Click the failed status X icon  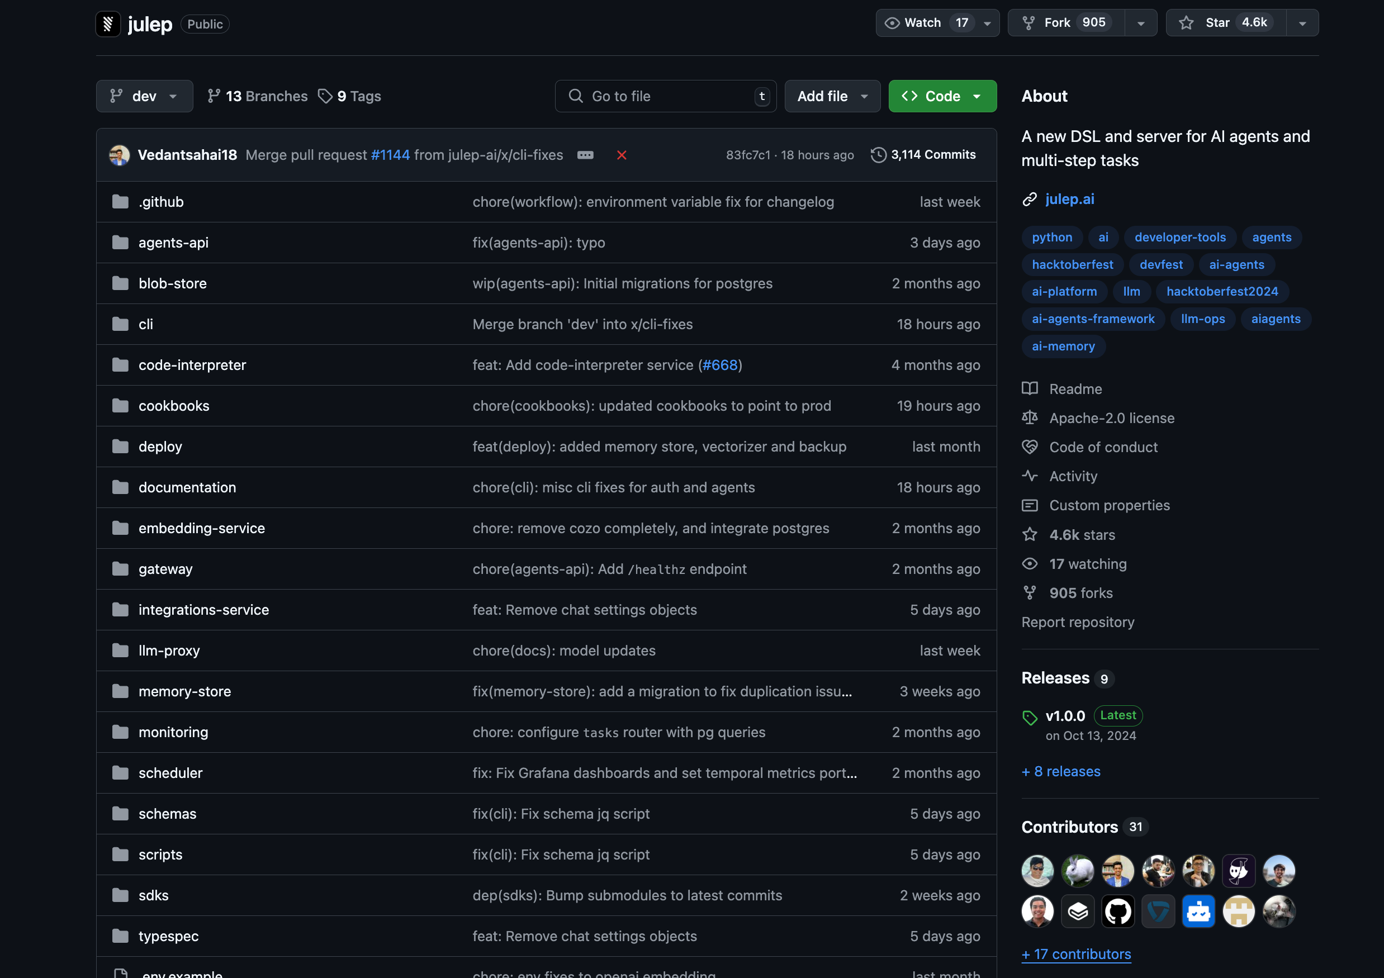[x=622, y=155]
